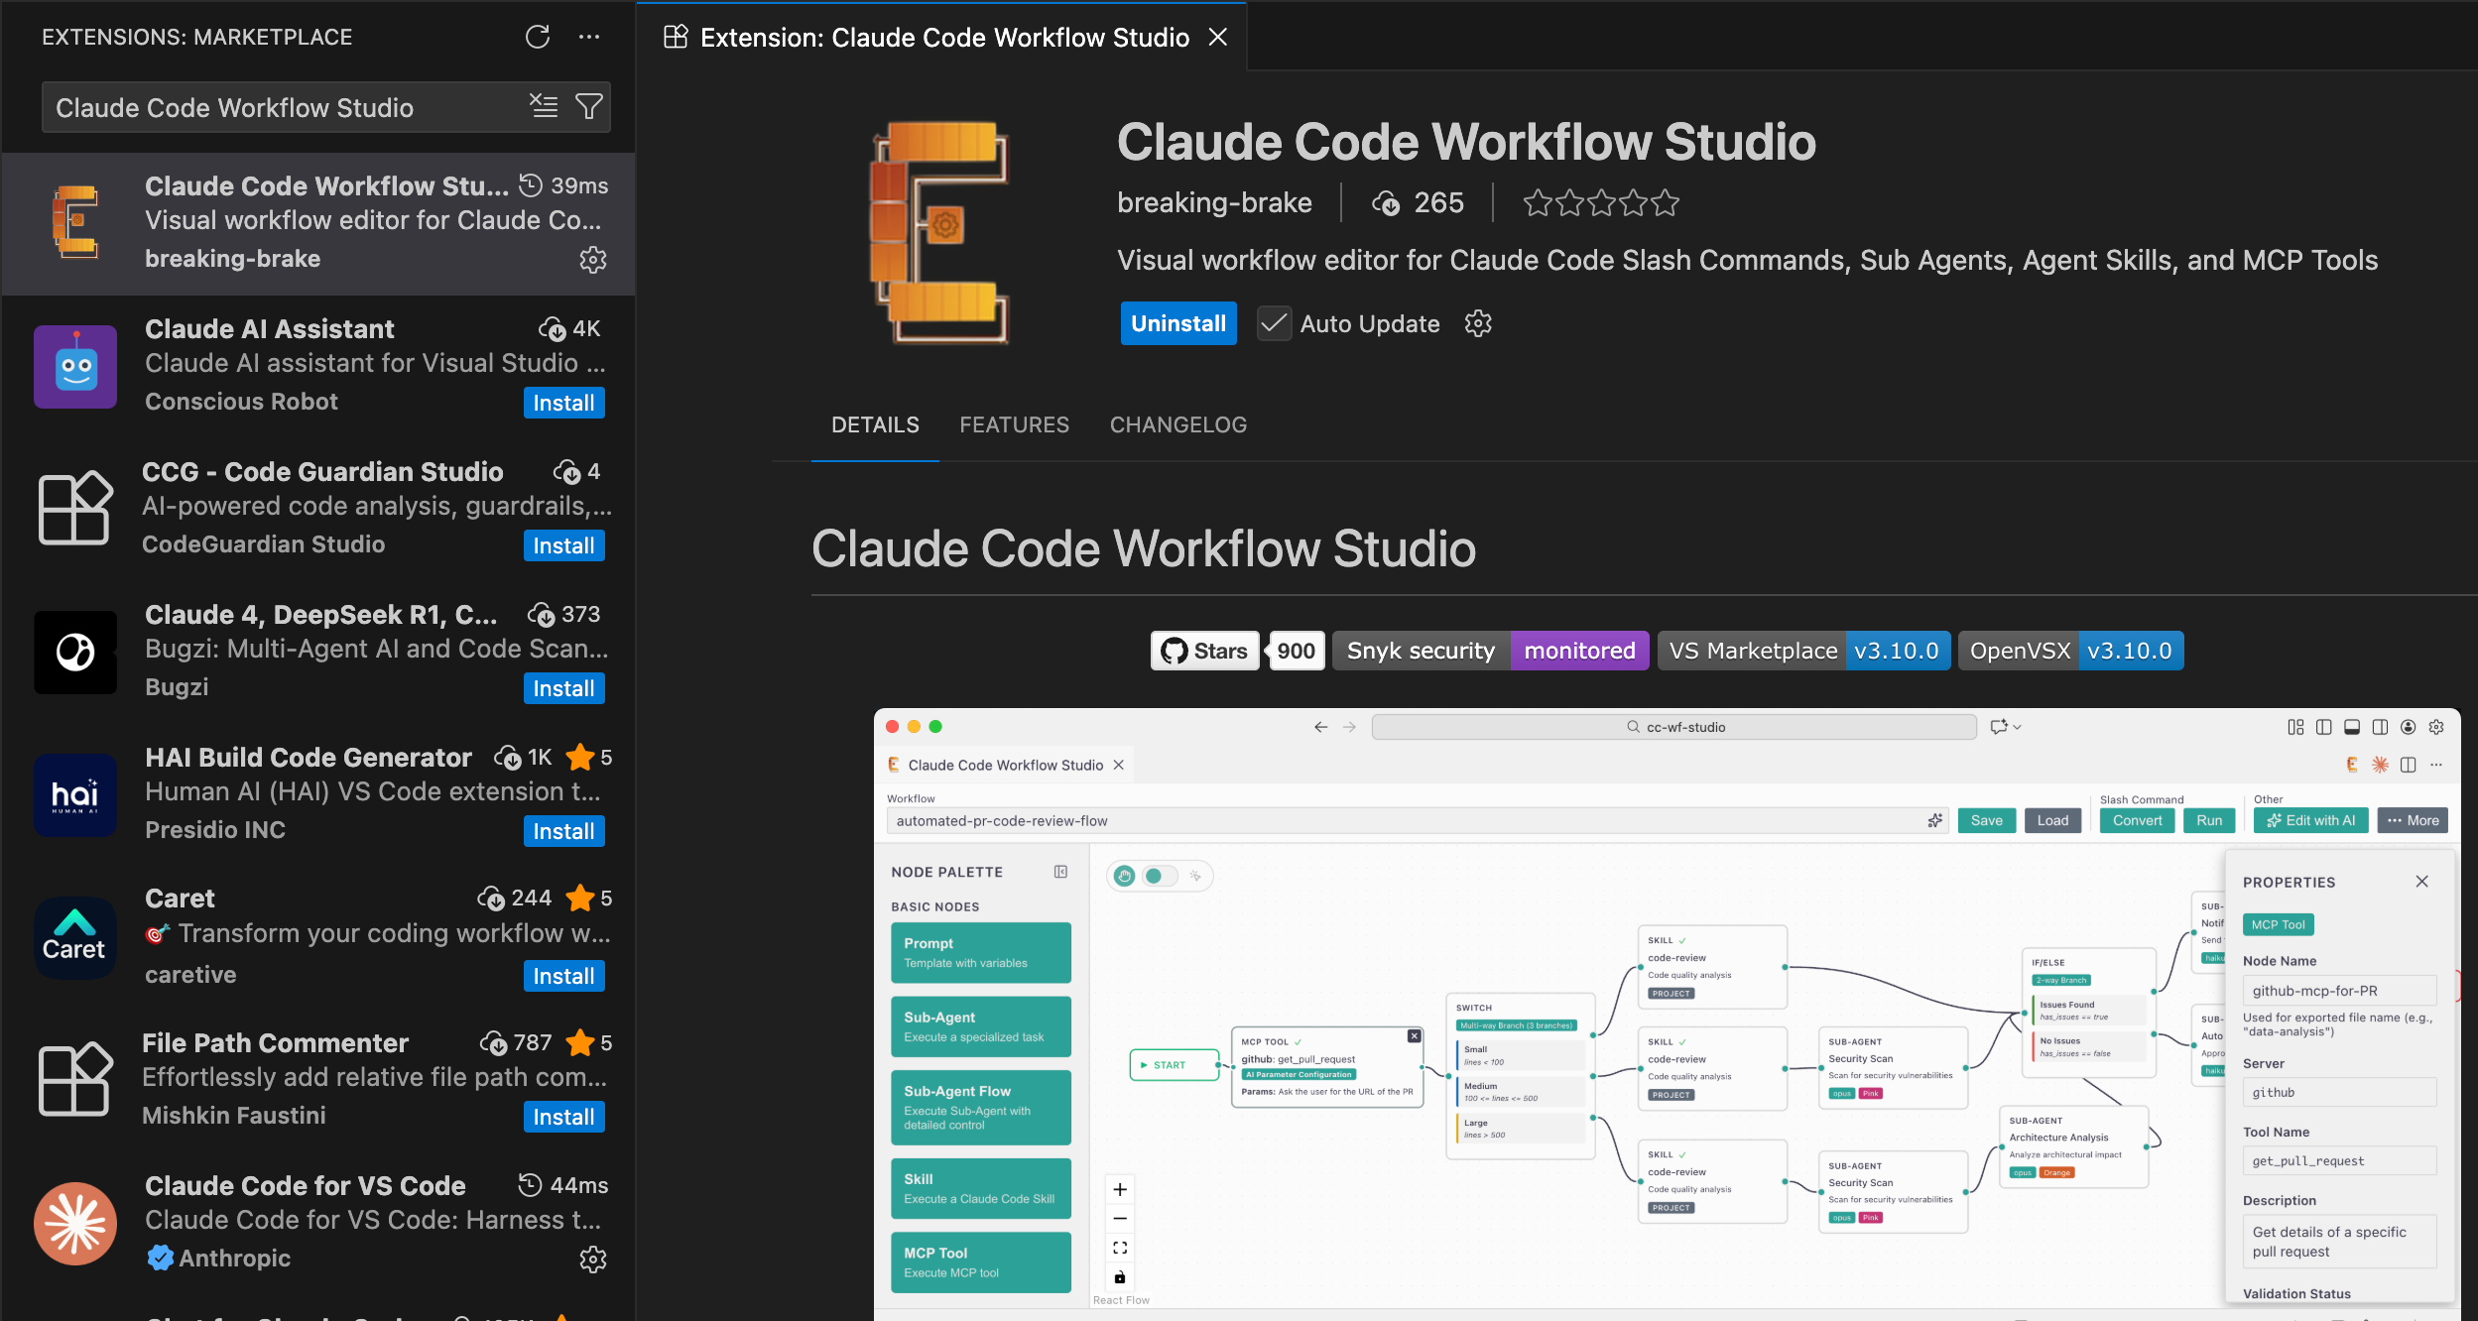The height and width of the screenshot is (1321, 2478).
Task: Zoom in on the React Flow canvas
Action: (x=1120, y=1189)
